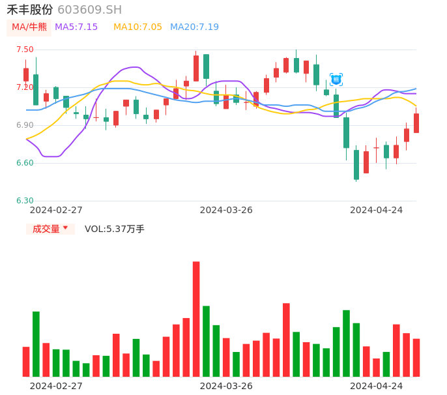The image size is (447, 395).
Task: Toggle the purple MA5:7.15 legend label
Action: point(76,27)
